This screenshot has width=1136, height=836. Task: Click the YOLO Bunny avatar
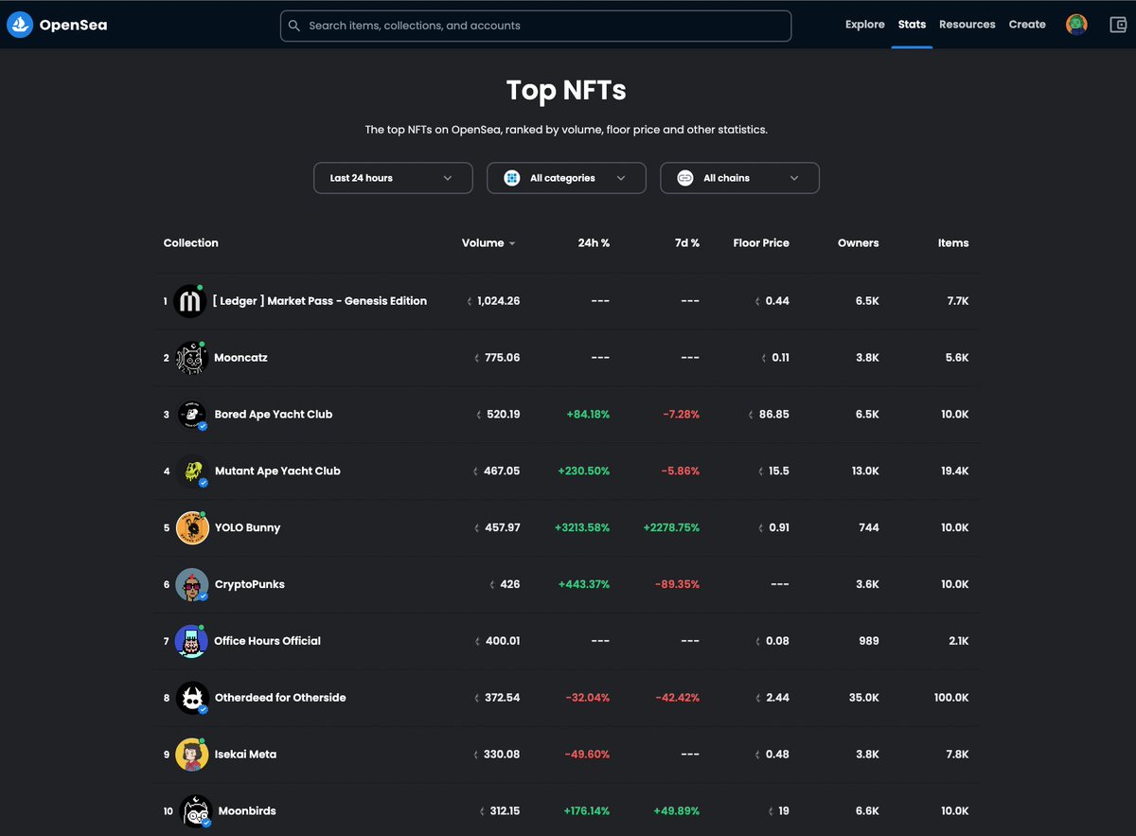coord(192,528)
